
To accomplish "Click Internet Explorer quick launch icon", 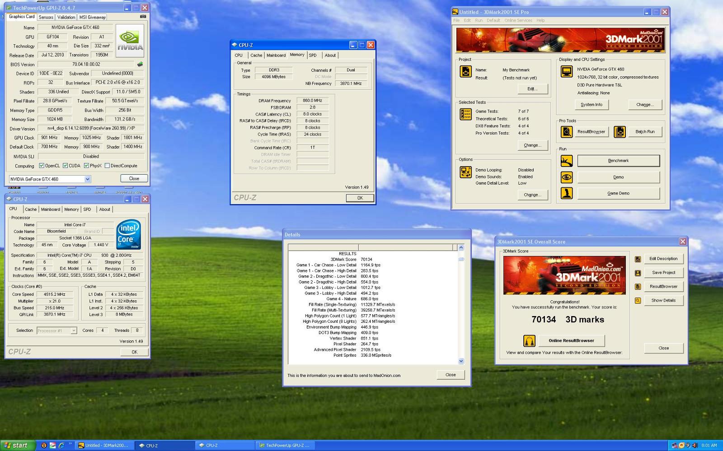I will [x=61, y=445].
